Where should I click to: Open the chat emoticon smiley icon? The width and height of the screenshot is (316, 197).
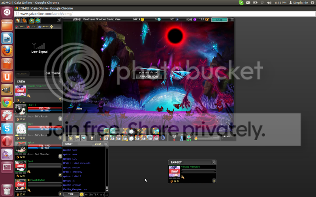(x=81, y=194)
